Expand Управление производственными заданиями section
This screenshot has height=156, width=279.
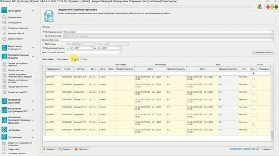pos(33,120)
